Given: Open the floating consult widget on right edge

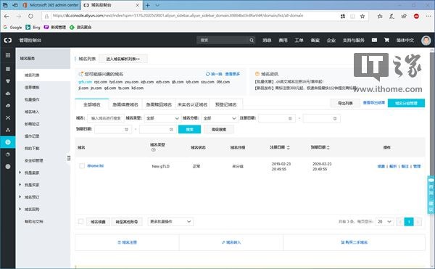Looking at the screenshot, I should 431,194.
